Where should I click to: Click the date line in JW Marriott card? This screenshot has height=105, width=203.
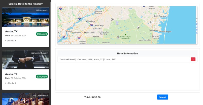[x=16, y=78]
